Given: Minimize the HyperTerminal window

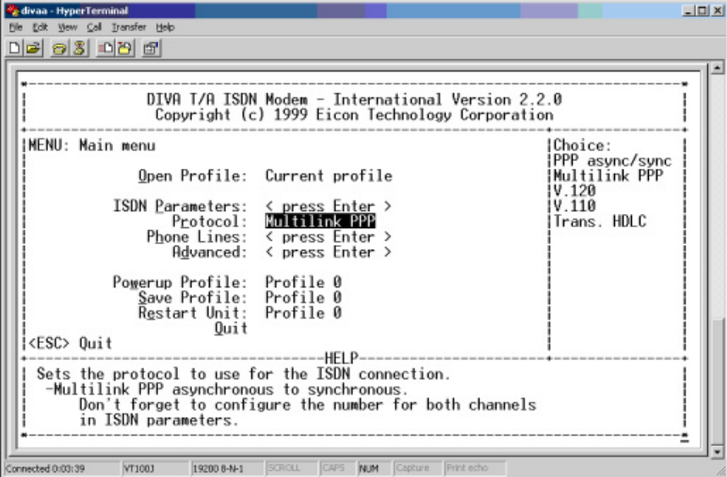Looking at the screenshot, I should 688,10.
